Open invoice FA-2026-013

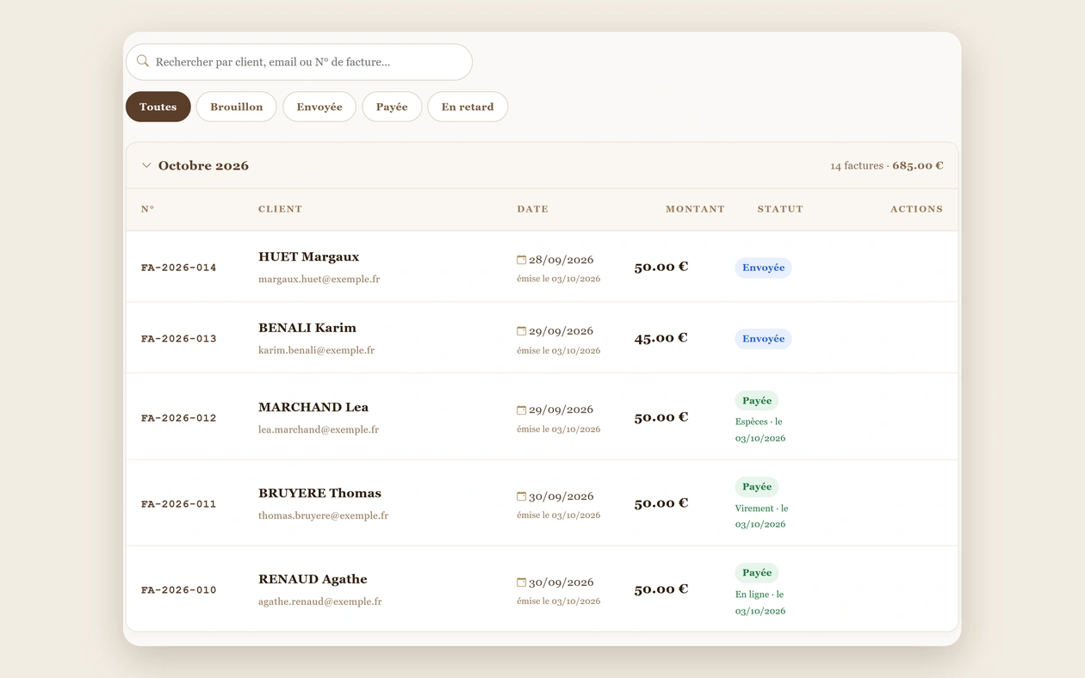[x=179, y=339]
